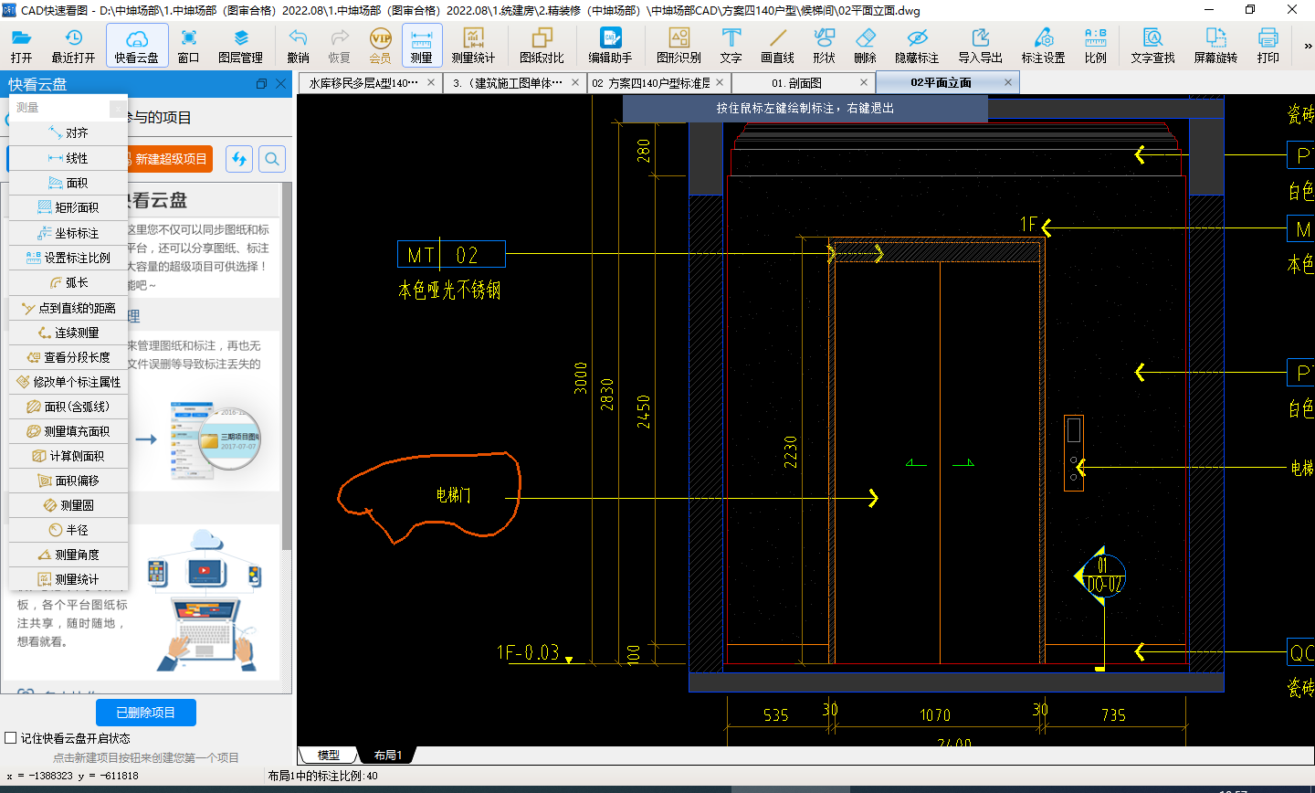Choose 测量圆 circle measurement
The height and width of the screenshot is (793, 1315).
[68, 505]
